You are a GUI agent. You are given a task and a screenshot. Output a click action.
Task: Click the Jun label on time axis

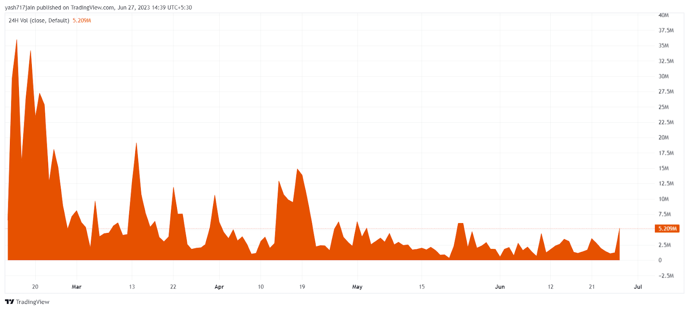tap(500, 287)
